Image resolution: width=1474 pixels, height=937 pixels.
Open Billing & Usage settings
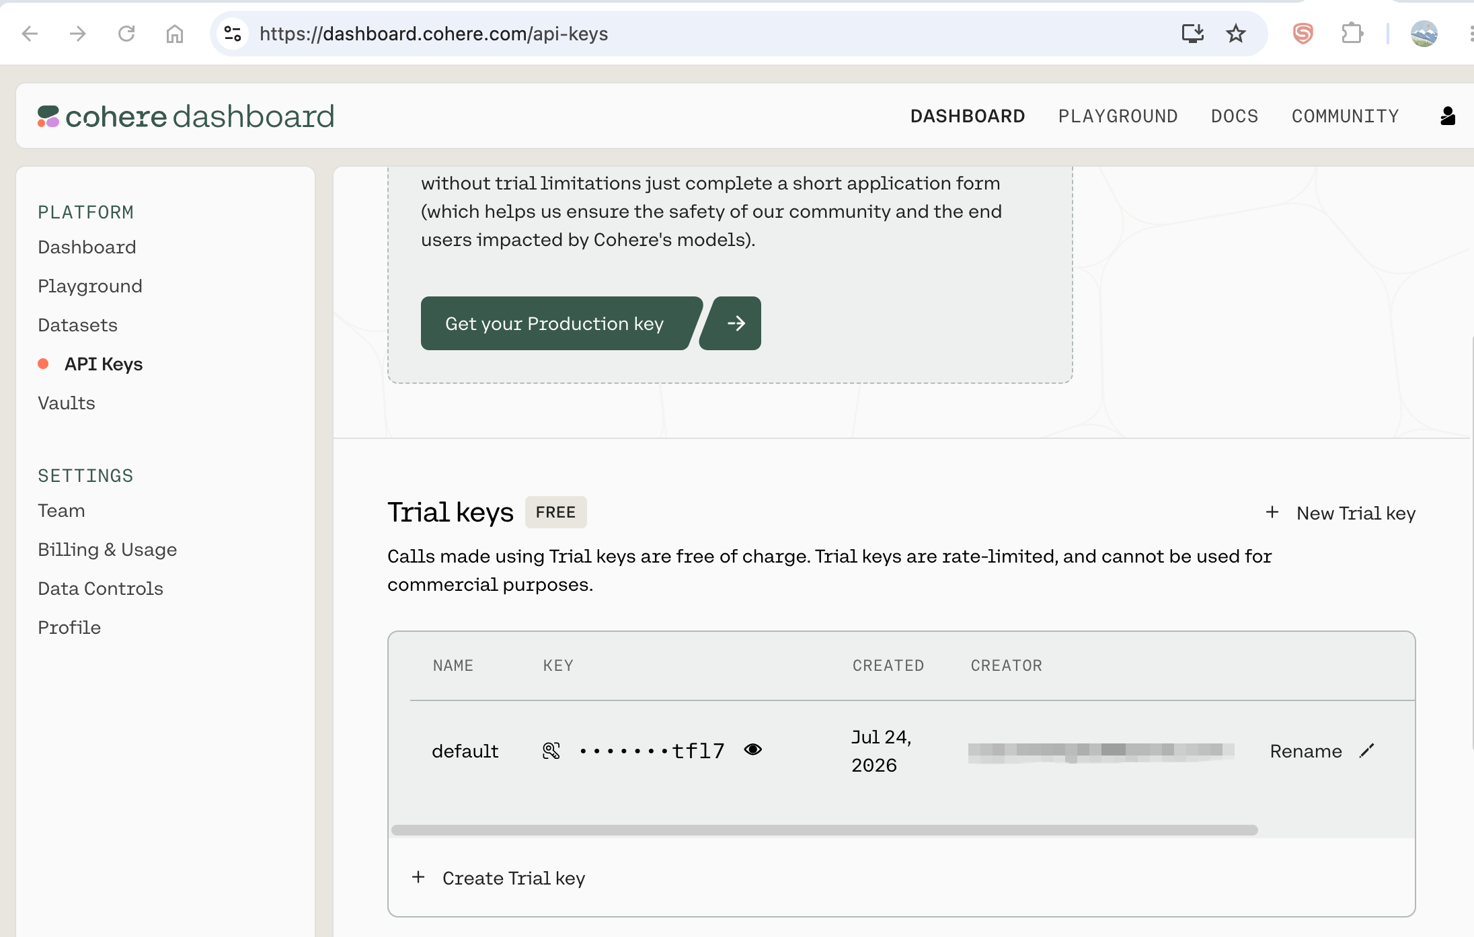point(108,550)
